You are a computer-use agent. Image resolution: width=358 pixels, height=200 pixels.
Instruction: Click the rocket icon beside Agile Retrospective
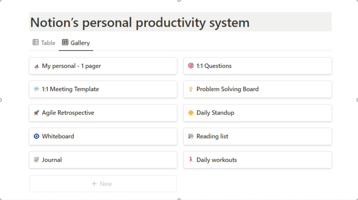coord(36,113)
